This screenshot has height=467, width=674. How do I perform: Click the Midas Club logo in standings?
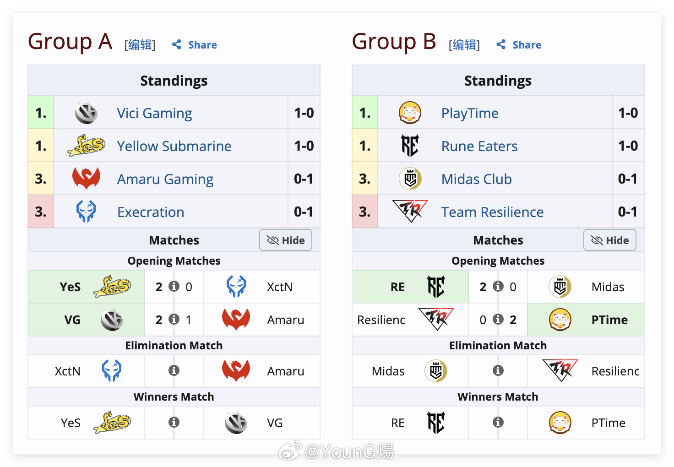point(410,179)
